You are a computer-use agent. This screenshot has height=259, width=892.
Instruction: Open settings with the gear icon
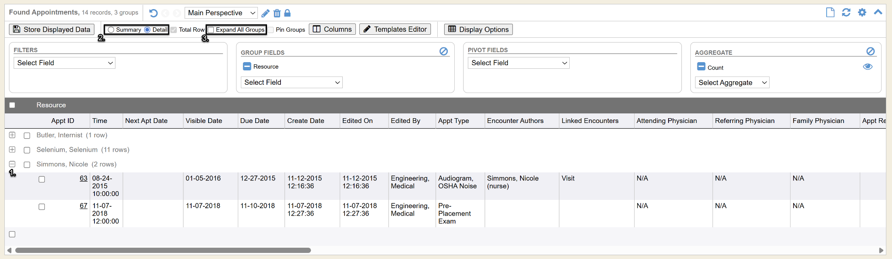pos(862,13)
